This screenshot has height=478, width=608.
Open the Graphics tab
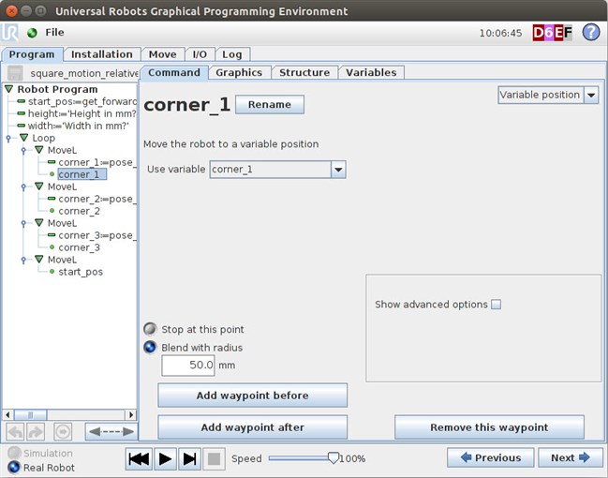[x=239, y=72]
